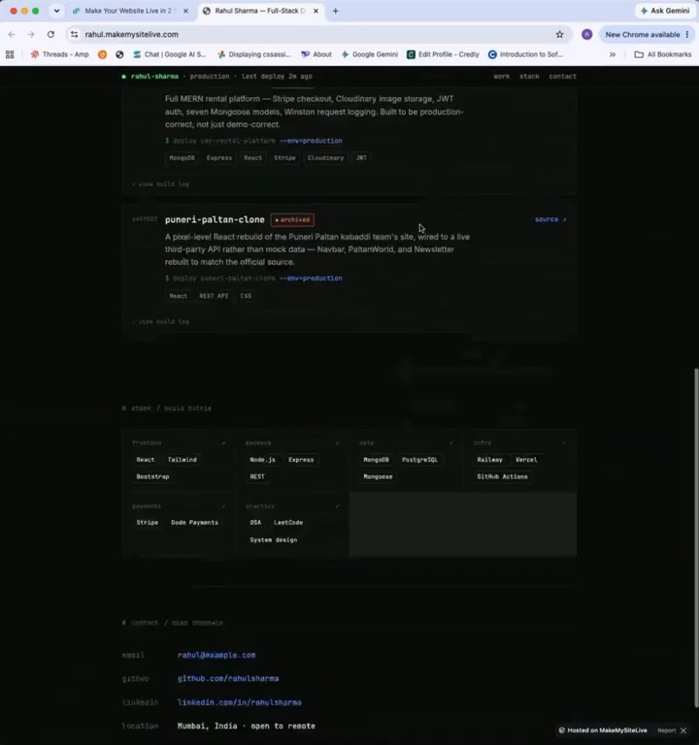Switch to Make Your Website Live tab
This screenshot has width=699, height=745.
tap(127, 11)
